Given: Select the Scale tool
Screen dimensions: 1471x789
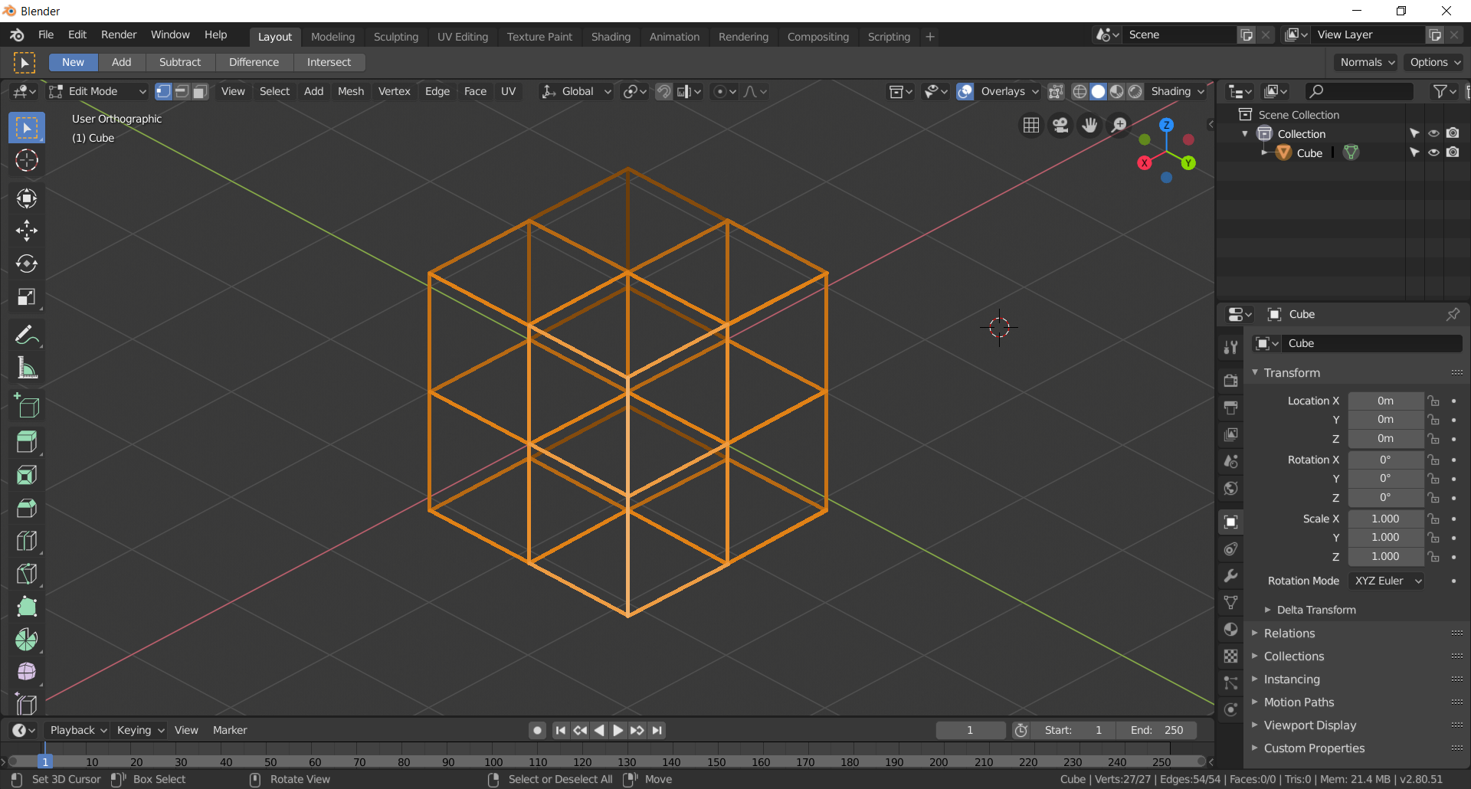Looking at the screenshot, I should (x=27, y=296).
